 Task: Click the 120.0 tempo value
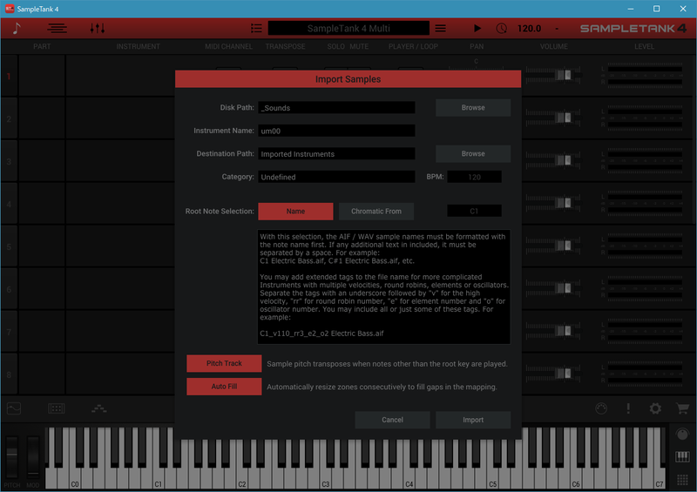tap(529, 29)
